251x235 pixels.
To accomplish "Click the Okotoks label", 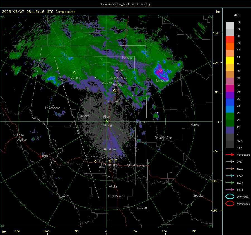I will click(112, 186).
